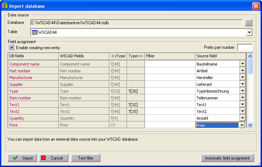Select the Part number DB field
Image resolution: width=262 pixels, height=167 pixels.
(x=33, y=71)
